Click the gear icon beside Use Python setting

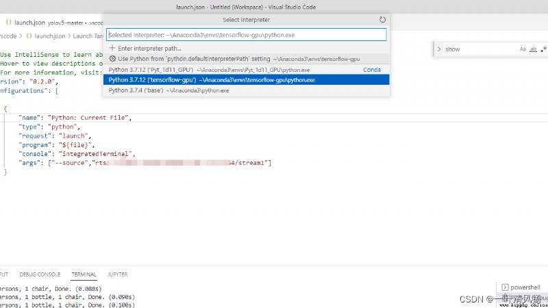[112, 59]
